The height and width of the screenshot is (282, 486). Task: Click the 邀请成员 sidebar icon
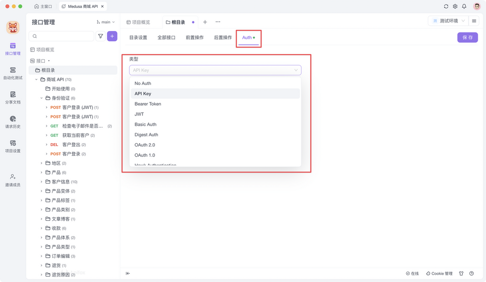pyautogui.click(x=13, y=180)
